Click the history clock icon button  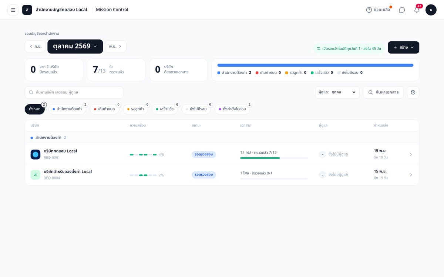(413, 92)
